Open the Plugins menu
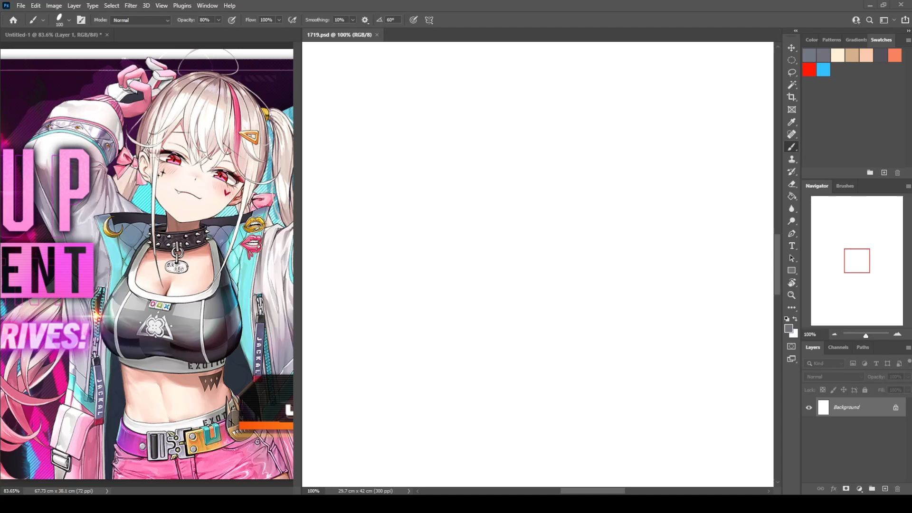Screen dimensions: 912x513 182,6
